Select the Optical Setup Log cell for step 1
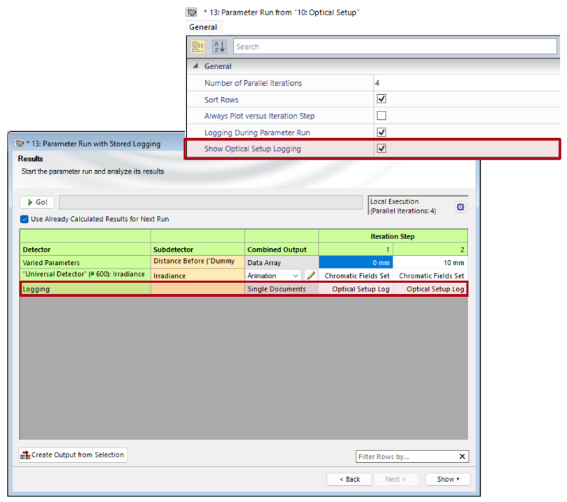567x502 pixels. click(356, 289)
